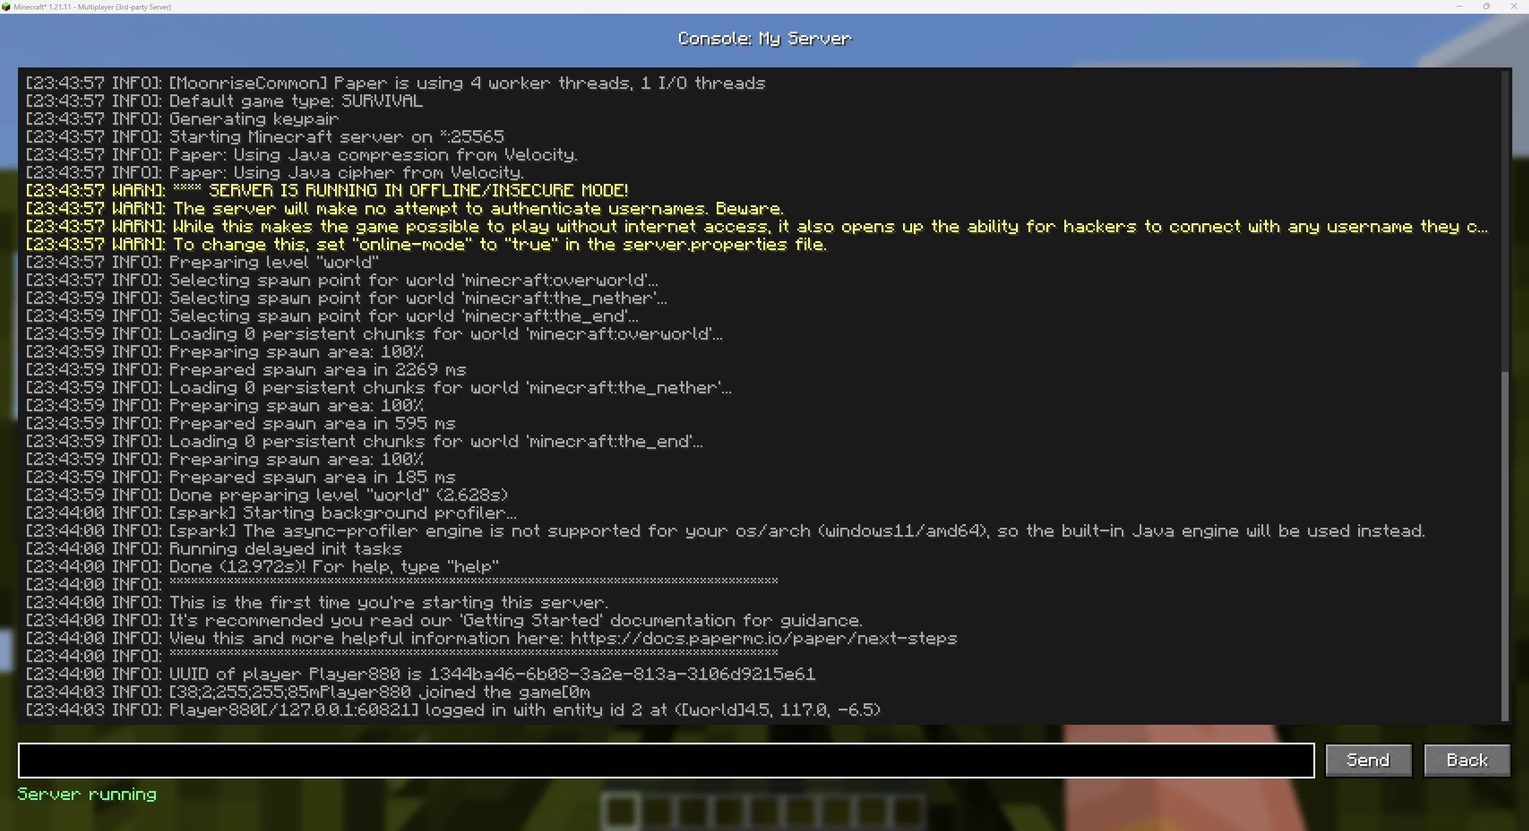Click the 'will make no attempt to authenticate usernames' warning
This screenshot has width=1529, height=831.
point(404,208)
